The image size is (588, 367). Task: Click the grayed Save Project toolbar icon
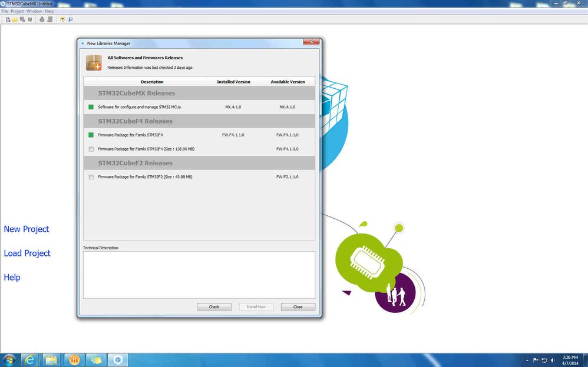coord(30,19)
